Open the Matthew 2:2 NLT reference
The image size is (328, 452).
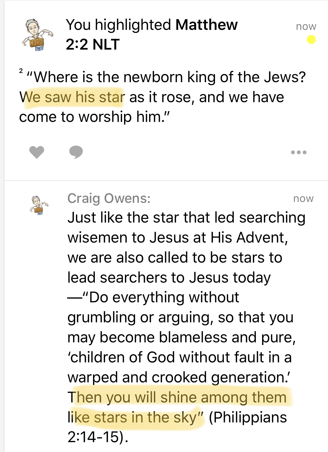click(x=152, y=34)
